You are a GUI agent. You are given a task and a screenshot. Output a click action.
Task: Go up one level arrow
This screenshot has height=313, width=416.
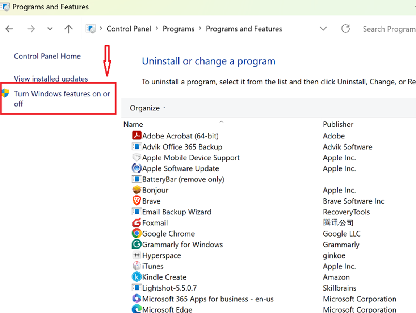click(x=68, y=29)
